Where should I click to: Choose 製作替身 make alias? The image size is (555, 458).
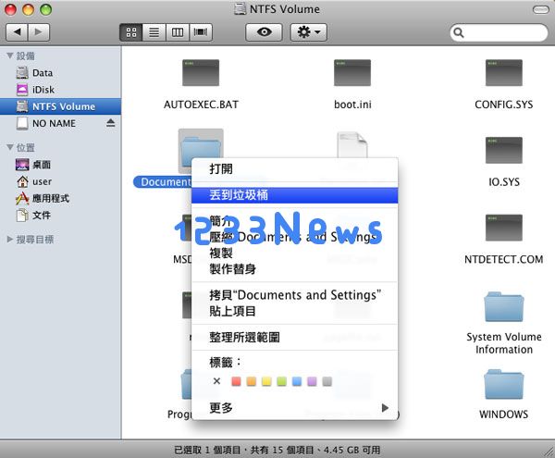tap(294, 269)
